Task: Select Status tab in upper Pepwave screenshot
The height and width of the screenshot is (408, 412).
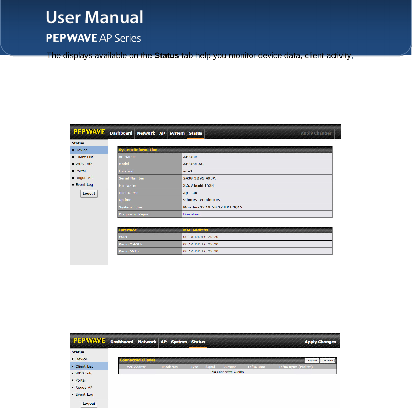Action: tap(196, 133)
